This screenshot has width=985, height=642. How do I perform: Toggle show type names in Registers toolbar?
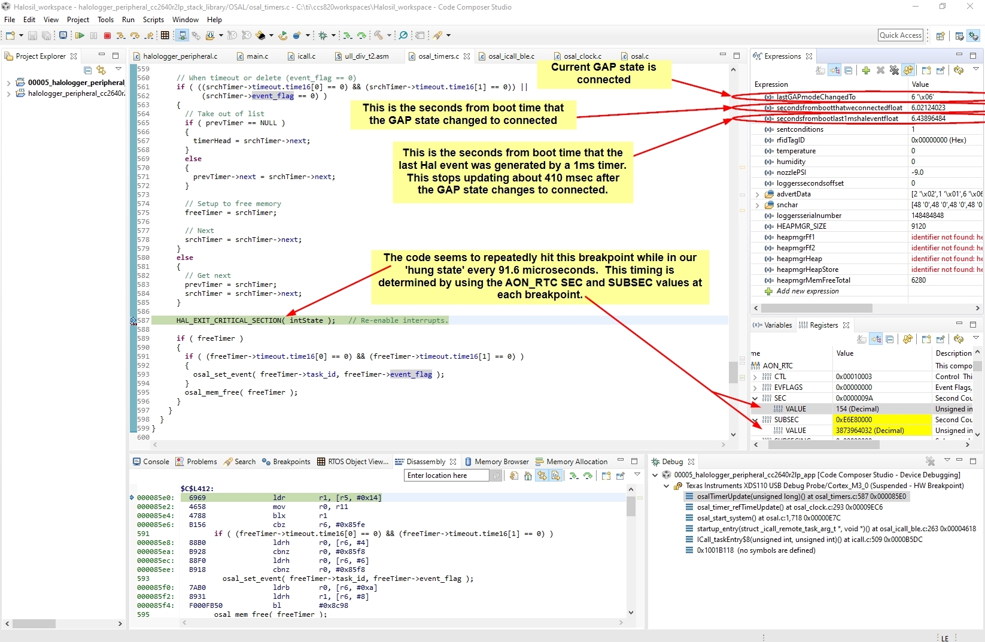(862, 339)
